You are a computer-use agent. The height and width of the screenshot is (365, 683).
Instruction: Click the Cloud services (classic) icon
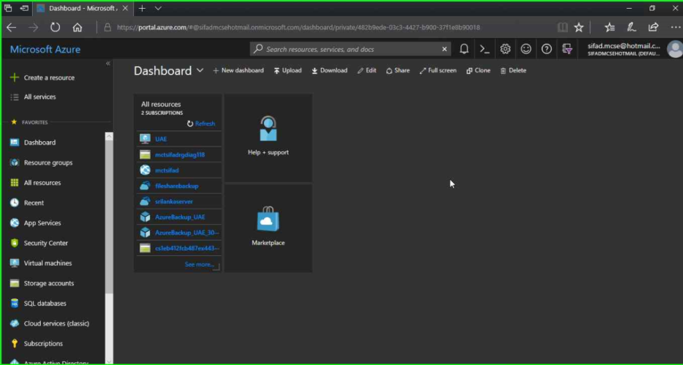[x=15, y=323]
